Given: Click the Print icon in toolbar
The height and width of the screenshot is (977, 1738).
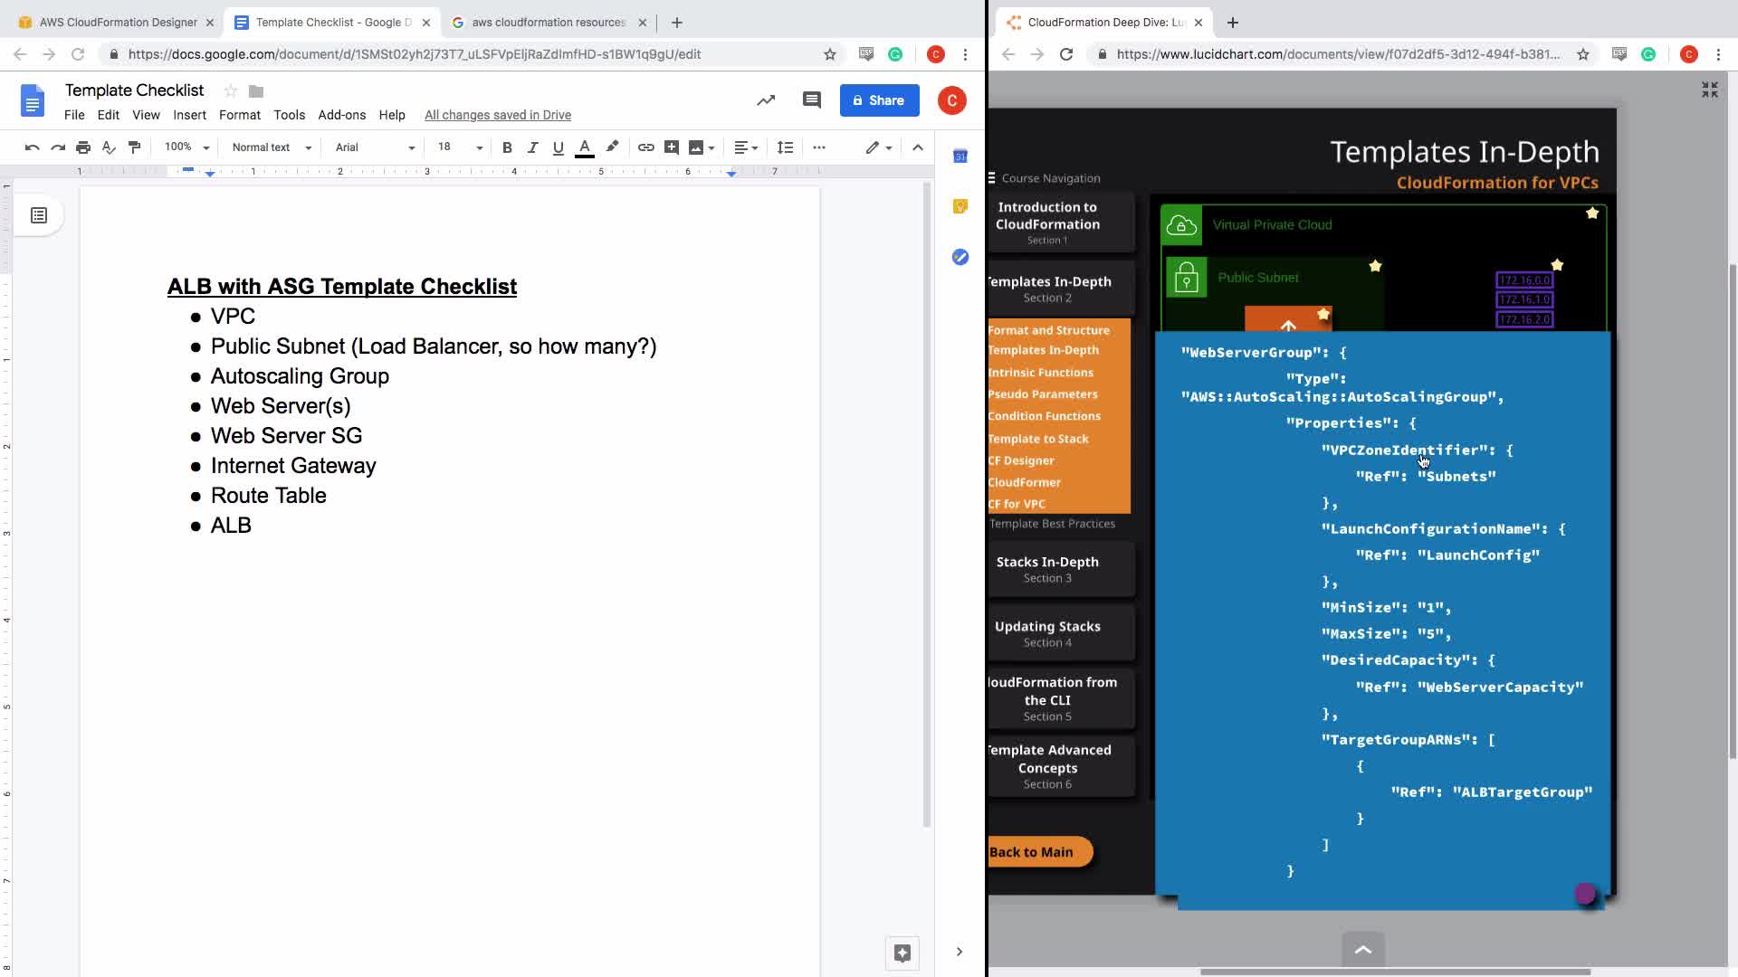Looking at the screenshot, I should pyautogui.click(x=83, y=147).
